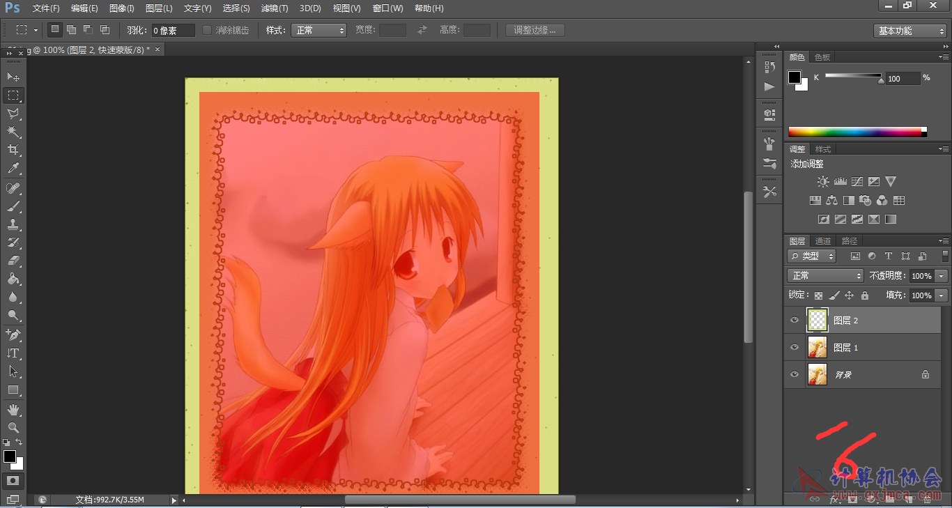Add a Photo Filter adjustment
Image resolution: width=952 pixels, height=508 pixels.
click(866, 201)
